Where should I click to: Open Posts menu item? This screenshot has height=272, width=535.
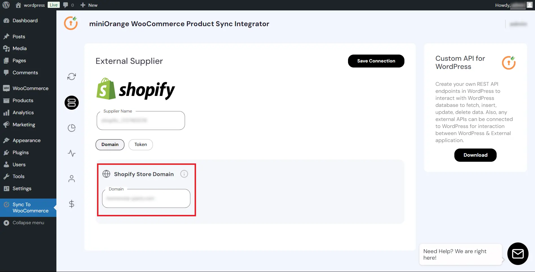(x=28, y=37)
